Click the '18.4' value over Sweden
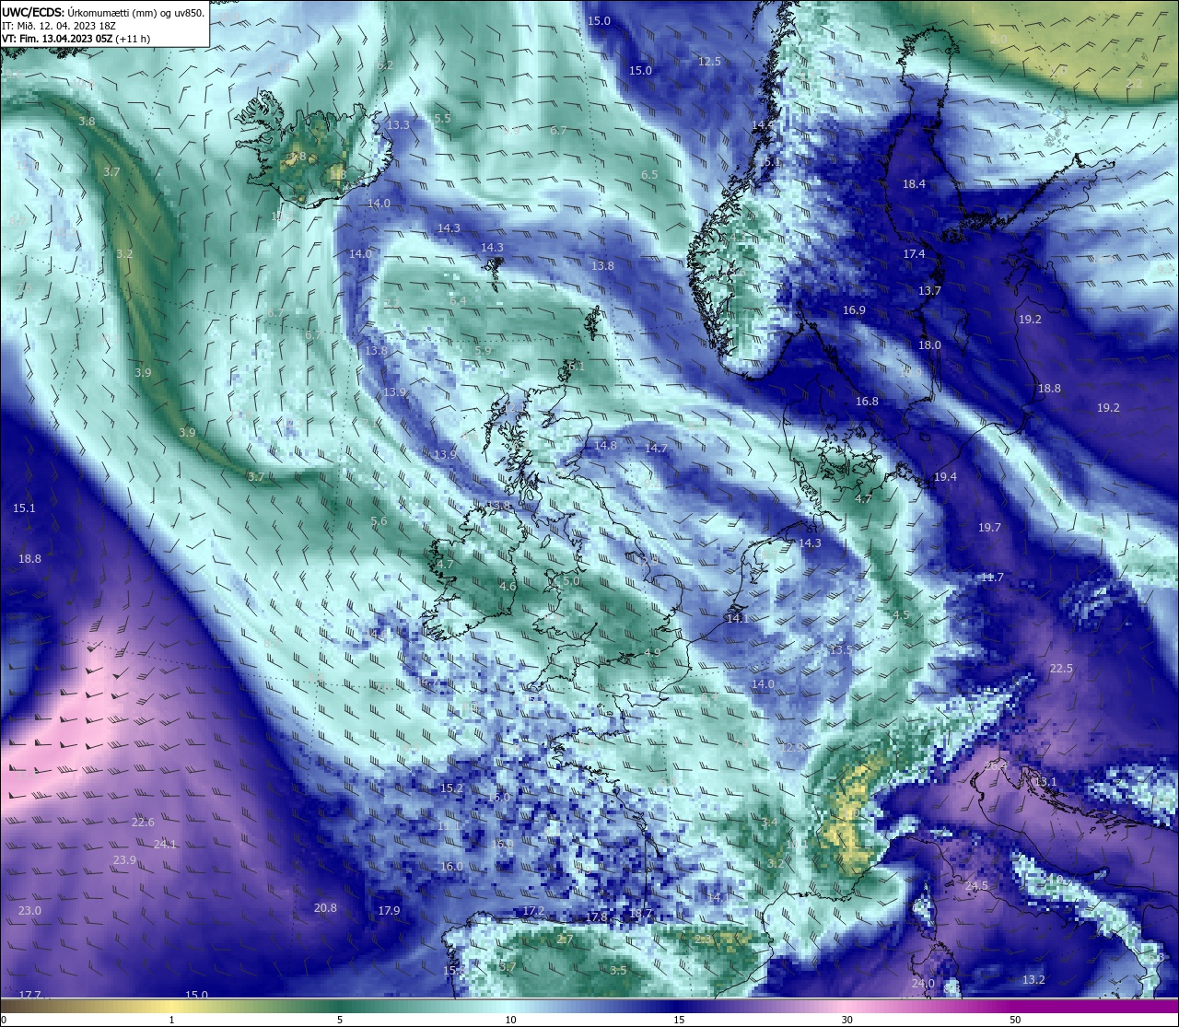Screen dimensions: 1179x1027 click(x=914, y=184)
